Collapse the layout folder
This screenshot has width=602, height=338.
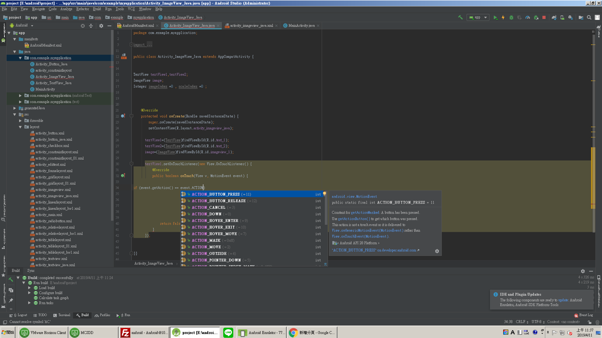(20, 127)
